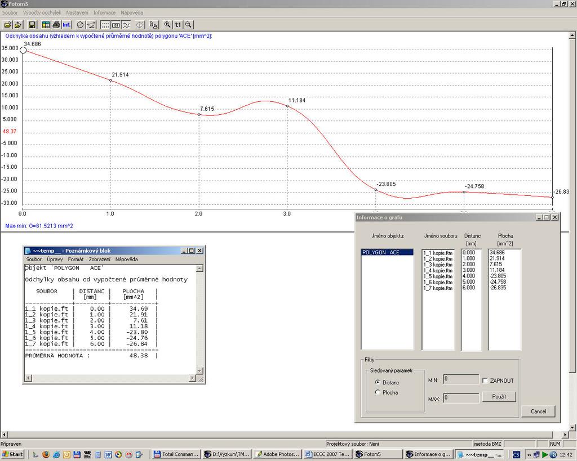Click the blue floppy quick launch icon

point(77,454)
